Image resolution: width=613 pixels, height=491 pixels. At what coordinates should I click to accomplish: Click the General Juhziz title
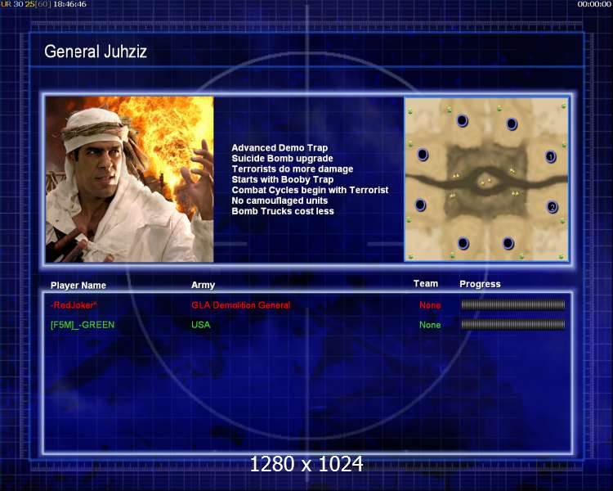tap(96, 52)
